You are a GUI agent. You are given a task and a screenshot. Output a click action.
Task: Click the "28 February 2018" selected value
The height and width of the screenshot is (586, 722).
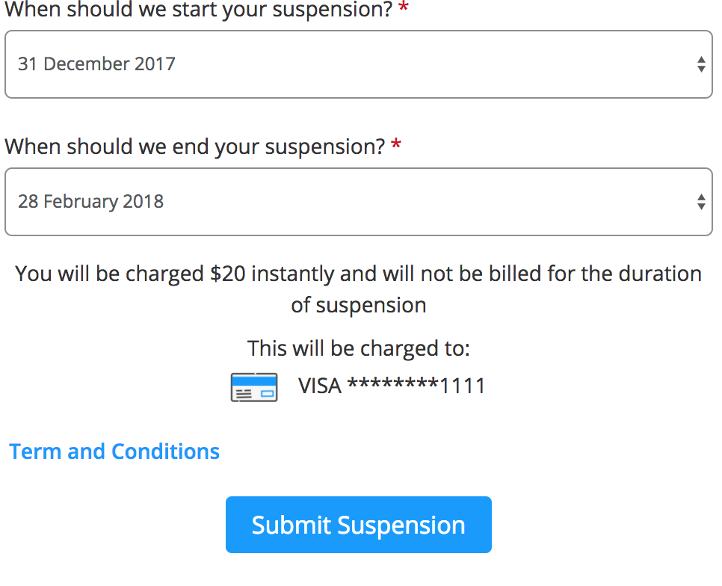(90, 202)
